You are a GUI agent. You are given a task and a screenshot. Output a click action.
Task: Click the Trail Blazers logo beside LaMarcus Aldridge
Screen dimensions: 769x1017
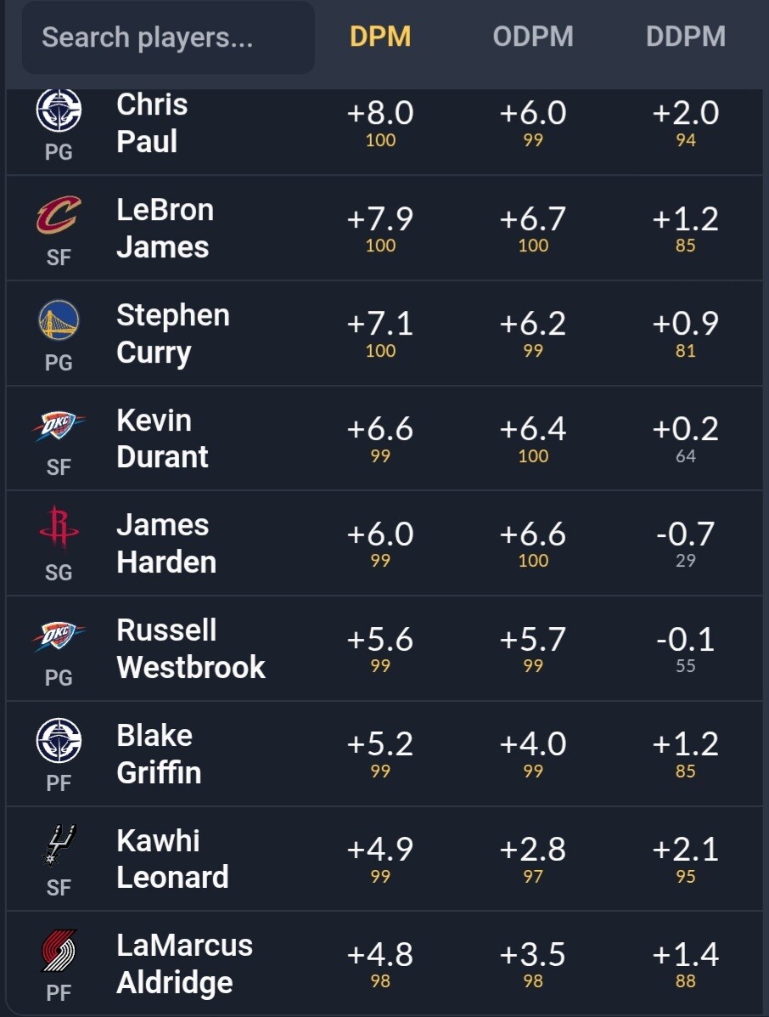coord(59,951)
